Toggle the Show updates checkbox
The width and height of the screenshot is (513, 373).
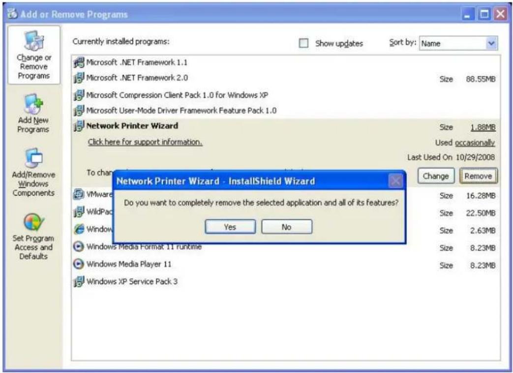(303, 43)
